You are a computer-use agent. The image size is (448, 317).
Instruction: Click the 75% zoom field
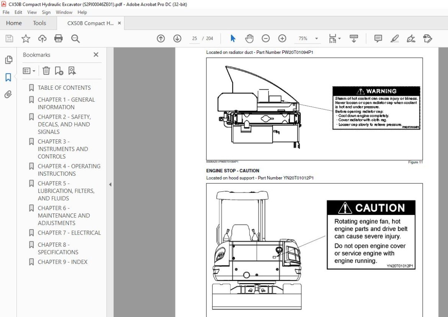[303, 39]
